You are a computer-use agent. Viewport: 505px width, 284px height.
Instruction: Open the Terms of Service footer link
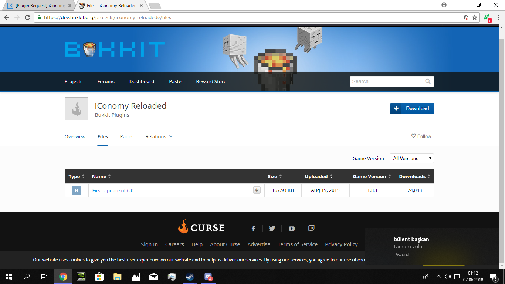coord(298,244)
